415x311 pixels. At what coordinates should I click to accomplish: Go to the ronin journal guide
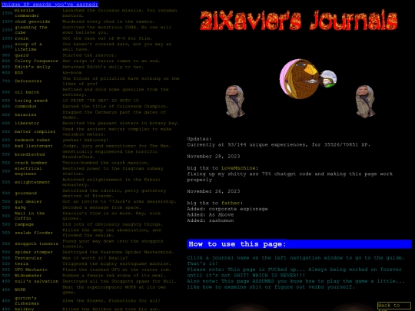pos(22,38)
